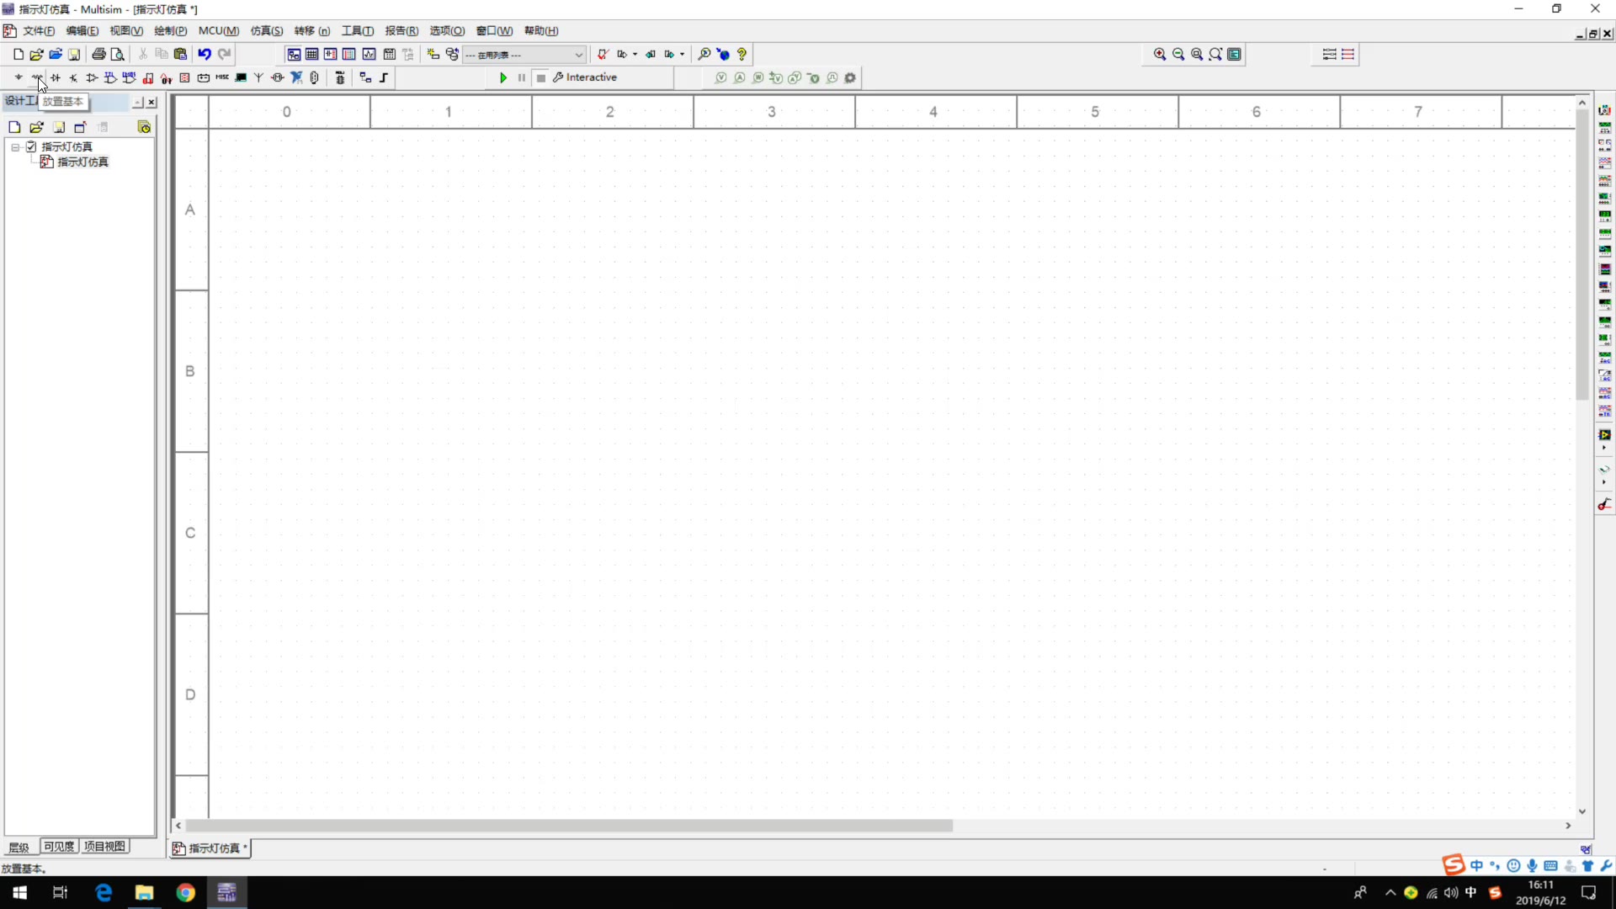Open the Grapher view icon
This screenshot has width=1616, height=909.
tap(369, 54)
